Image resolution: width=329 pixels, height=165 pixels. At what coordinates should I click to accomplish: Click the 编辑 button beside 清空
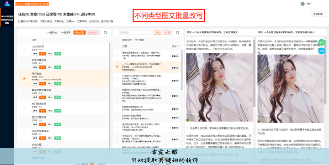pos(167,32)
